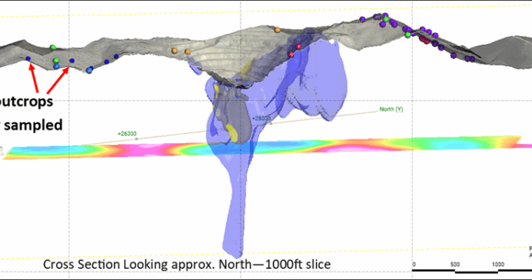Select the North (Y) axis label
The height and width of the screenshot is (280, 532).
(x=391, y=109)
